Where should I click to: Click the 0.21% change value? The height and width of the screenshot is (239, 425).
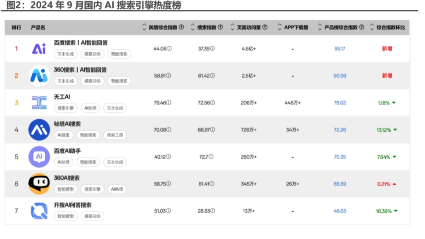(x=384, y=184)
